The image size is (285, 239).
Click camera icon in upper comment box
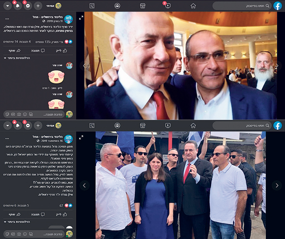(19, 114)
